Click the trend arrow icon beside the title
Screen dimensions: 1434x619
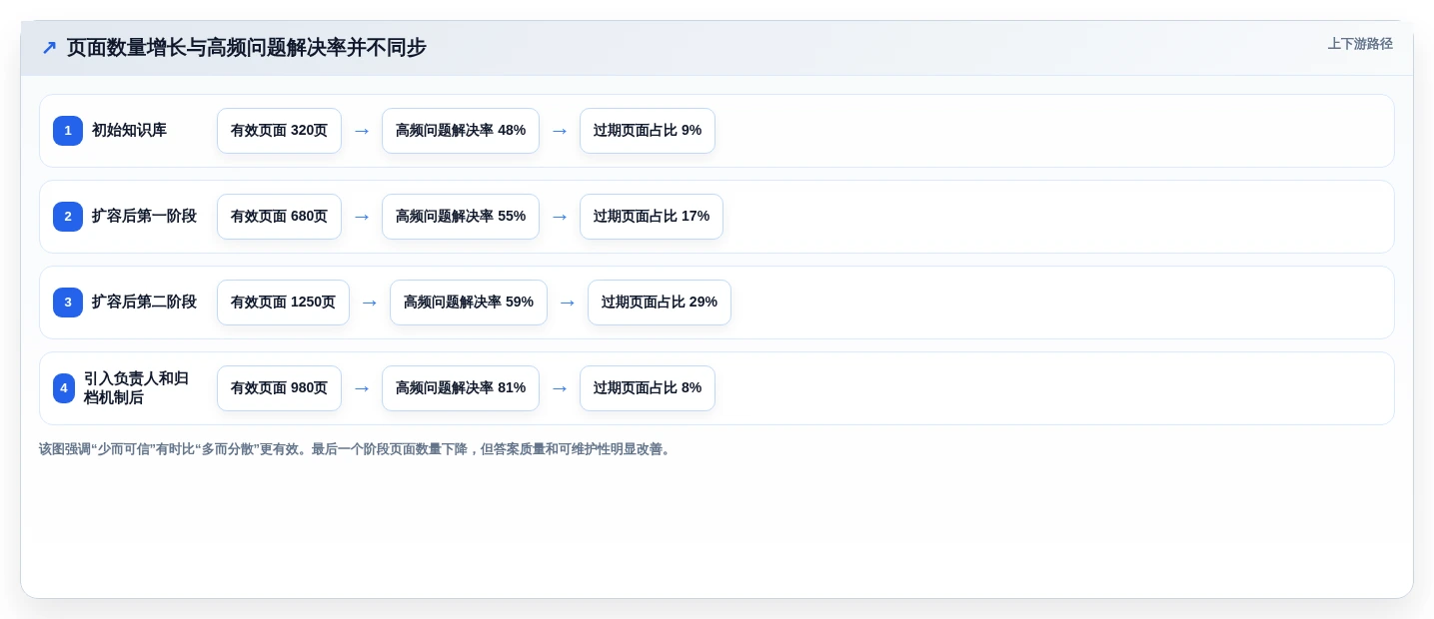tap(49, 47)
